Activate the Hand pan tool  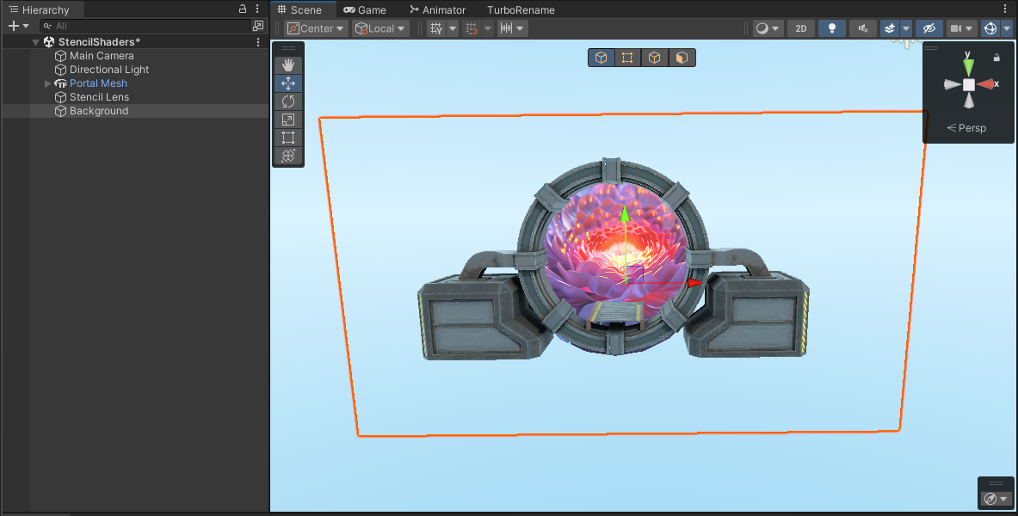288,64
